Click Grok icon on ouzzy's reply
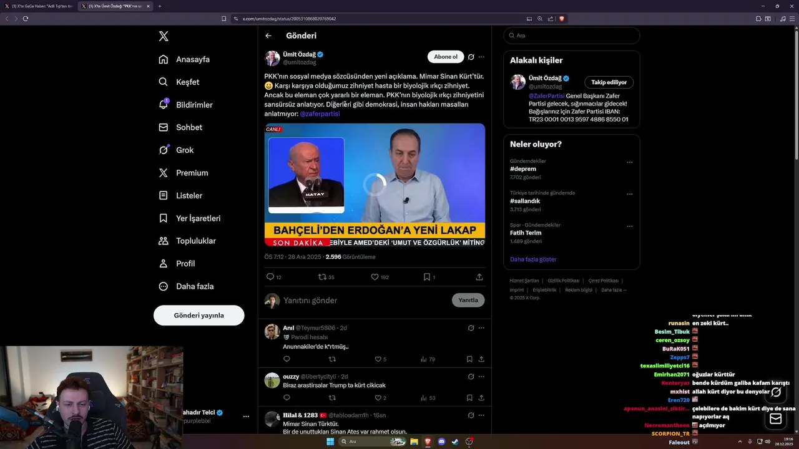This screenshot has width=799, height=449. [x=471, y=377]
